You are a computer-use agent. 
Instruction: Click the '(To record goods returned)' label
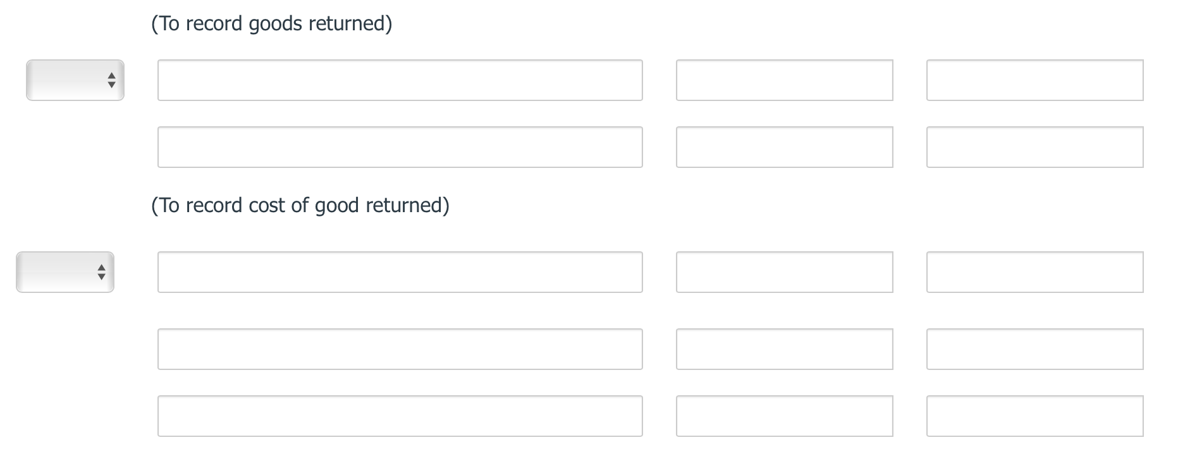point(271,23)
